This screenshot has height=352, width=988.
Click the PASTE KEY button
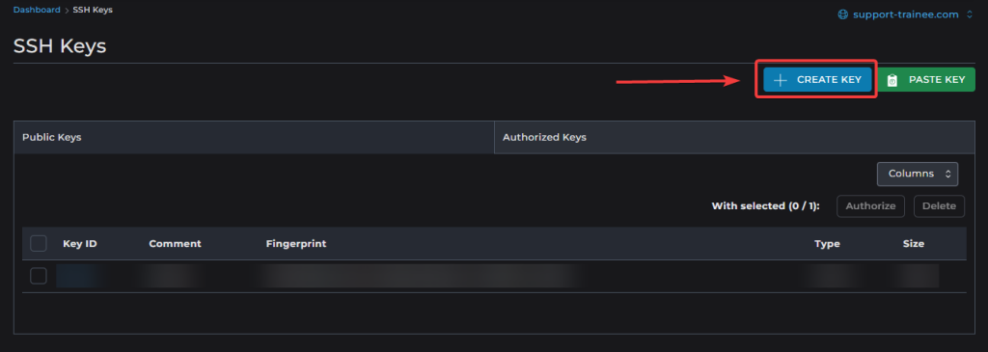point(926,80)
